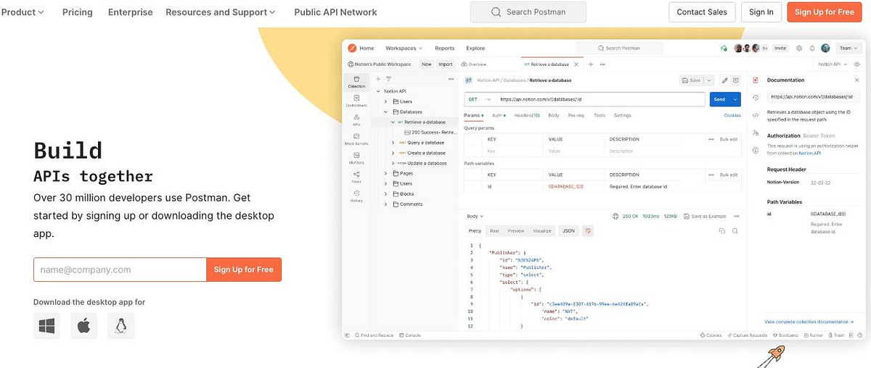The image size is (871, 368).
Task: Open the Pricing page
Action: tap(78, 12)
